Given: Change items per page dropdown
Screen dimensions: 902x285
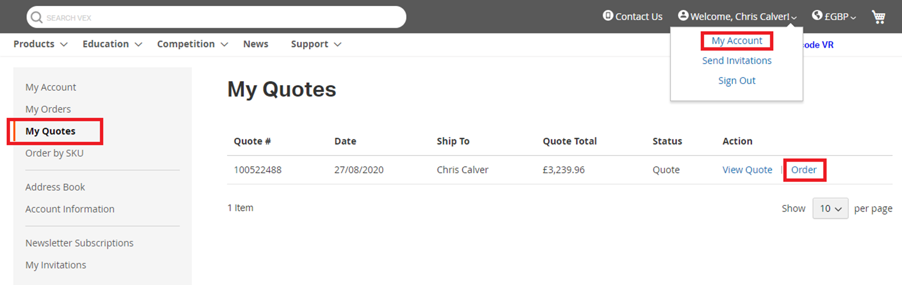Looking at the screenshot, I should pos(830,209).
